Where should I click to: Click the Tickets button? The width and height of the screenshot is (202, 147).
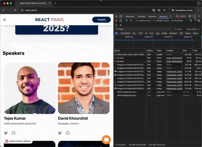click(x=102, y=20)
